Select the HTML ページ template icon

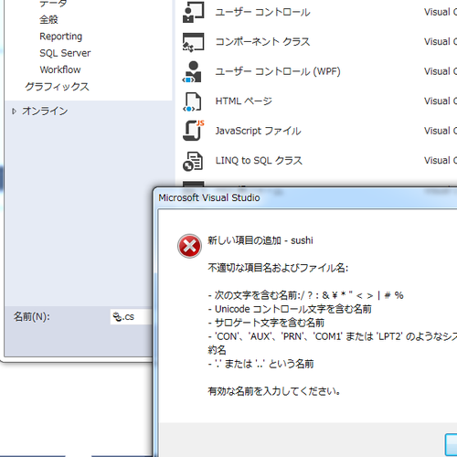tap(192, 101)
